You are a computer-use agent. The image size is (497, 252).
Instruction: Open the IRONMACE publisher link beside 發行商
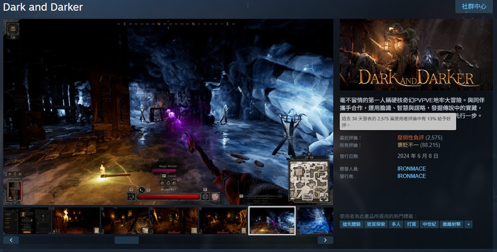(412, 176)
